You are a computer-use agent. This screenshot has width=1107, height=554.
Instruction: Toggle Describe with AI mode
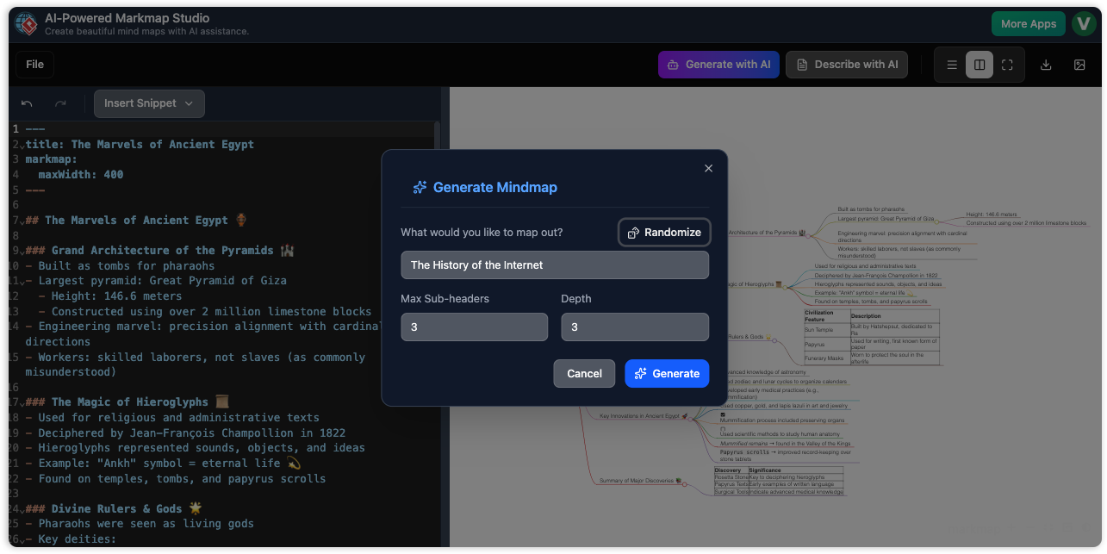847,64
